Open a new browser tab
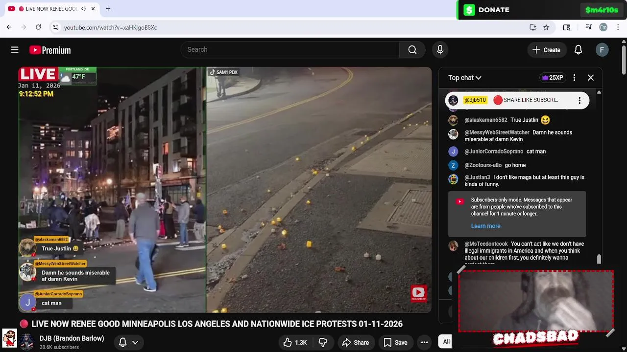Screen dimensions: 627x352 coord(108,9)
